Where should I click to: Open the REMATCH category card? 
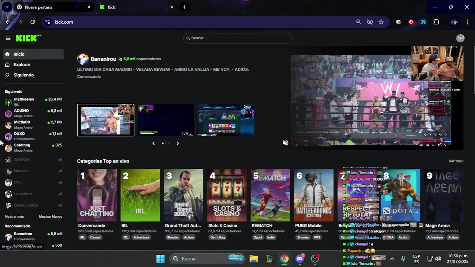(270, 195)
